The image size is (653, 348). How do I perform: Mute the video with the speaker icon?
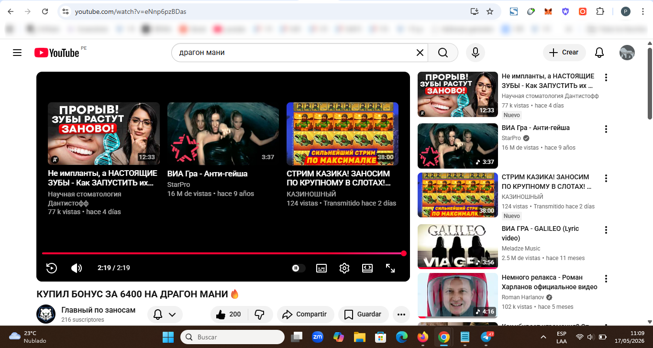pos(77,268)
